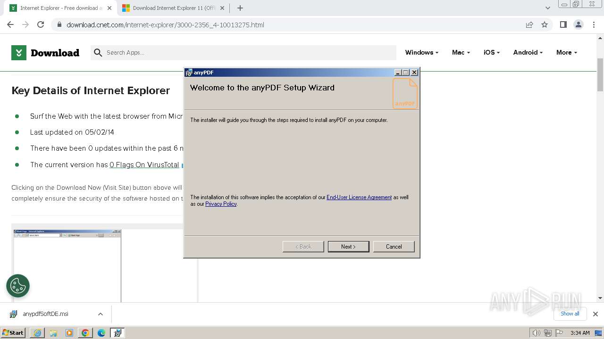Click the show desktop tray icon
The height and width of the screenshot is (339, 604).
599,333
